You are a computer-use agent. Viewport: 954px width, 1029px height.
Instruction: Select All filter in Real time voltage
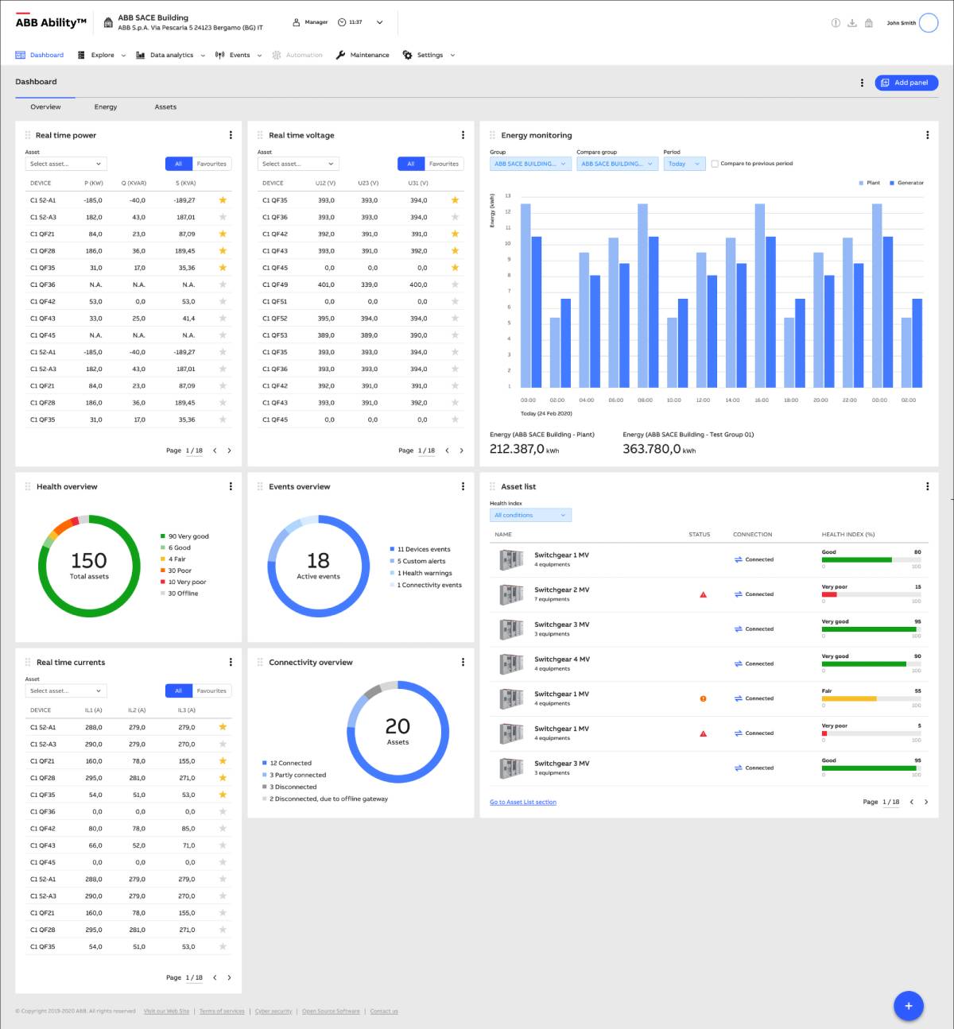coord(411,164)
